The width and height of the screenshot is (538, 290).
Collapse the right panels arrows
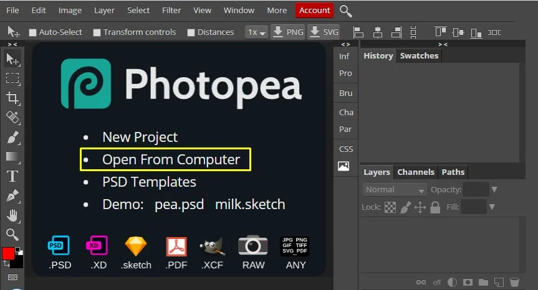tap(443, 45)
